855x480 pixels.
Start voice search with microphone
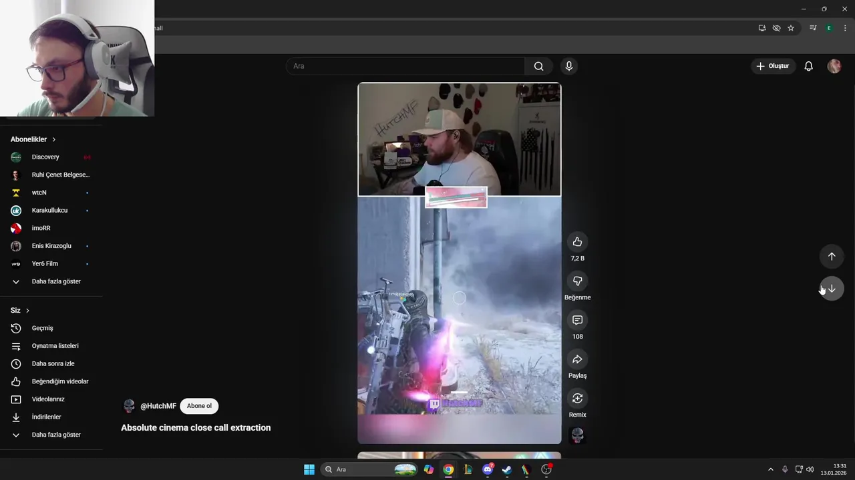pos(568,66)
